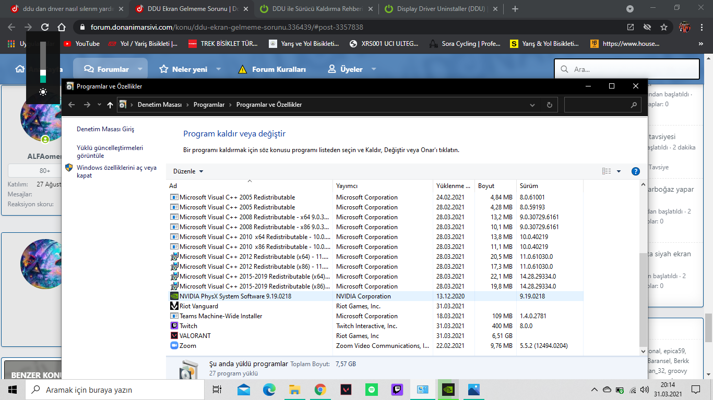Click the refresh icon in address bar

549,105
